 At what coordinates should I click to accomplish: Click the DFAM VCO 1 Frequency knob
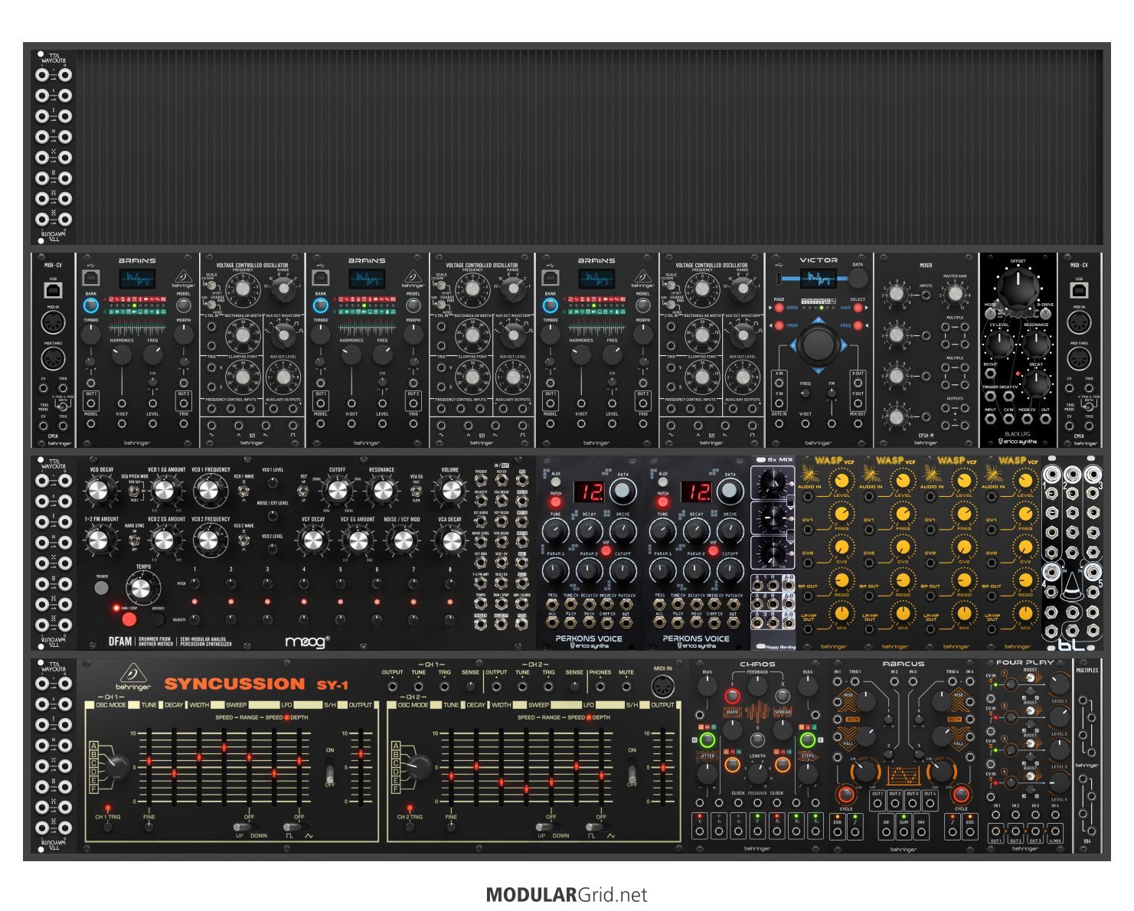[x=211, y=491]
